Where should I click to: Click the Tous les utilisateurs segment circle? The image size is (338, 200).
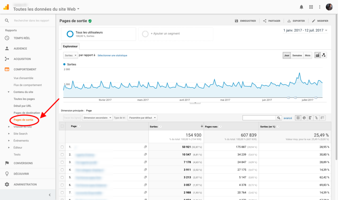point(70,34)
